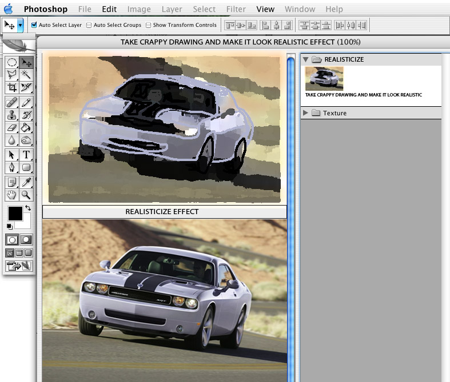Enable Auto Select Groups checkbox

tap(89, 25)
